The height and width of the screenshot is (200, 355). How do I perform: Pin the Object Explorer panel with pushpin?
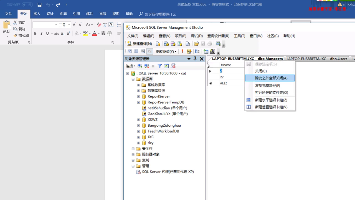click(x=195, y=59)
